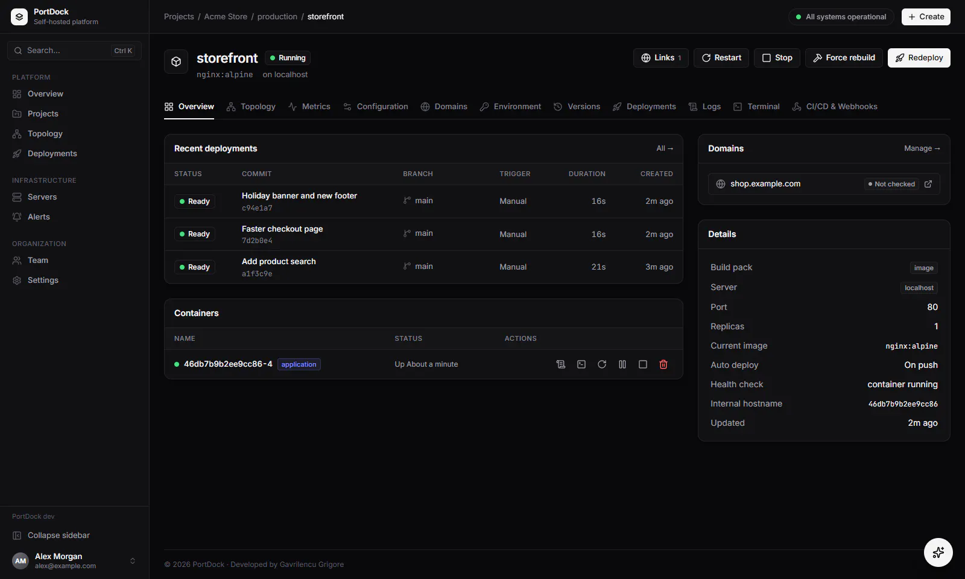The image size is (965, 579).
Task: Click the storefront cube icon
Action: coord(176,62)
